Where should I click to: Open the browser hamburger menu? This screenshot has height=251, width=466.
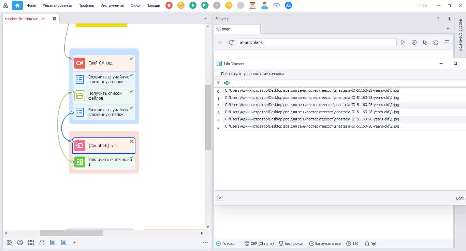tap(447, 42)
